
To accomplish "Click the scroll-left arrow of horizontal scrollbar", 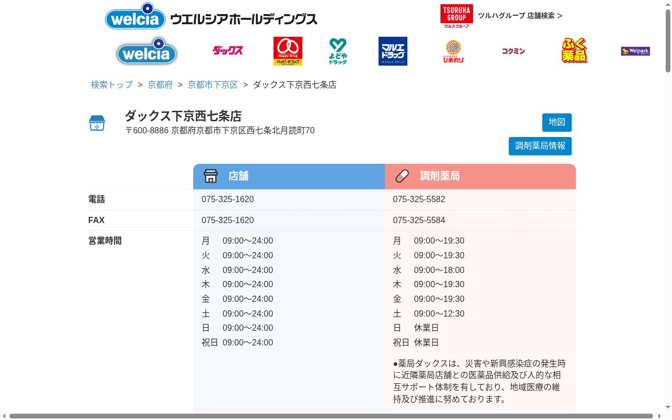I will 4,416.
